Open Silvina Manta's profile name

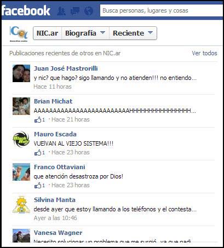coord(55,200)
